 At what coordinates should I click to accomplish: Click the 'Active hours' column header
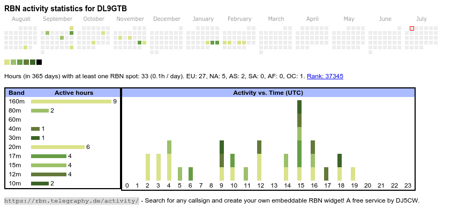tap(74, 93)
